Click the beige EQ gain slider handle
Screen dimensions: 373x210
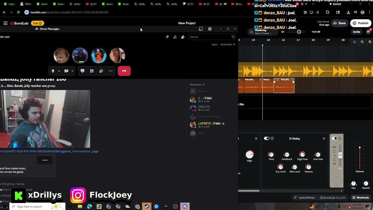click(340, 155)
